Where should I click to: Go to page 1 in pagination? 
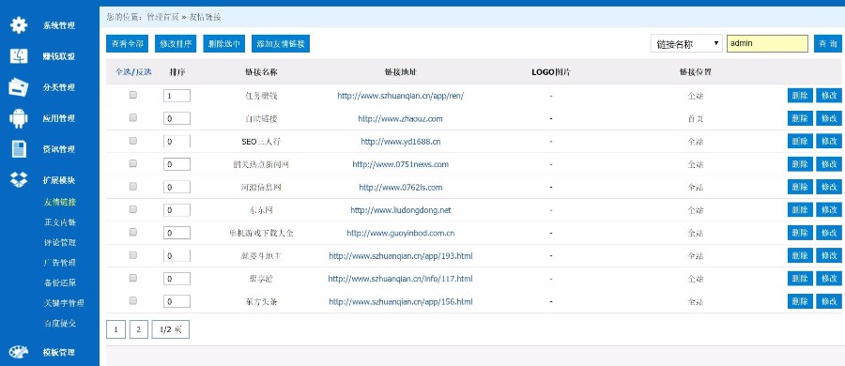[115, 329]
